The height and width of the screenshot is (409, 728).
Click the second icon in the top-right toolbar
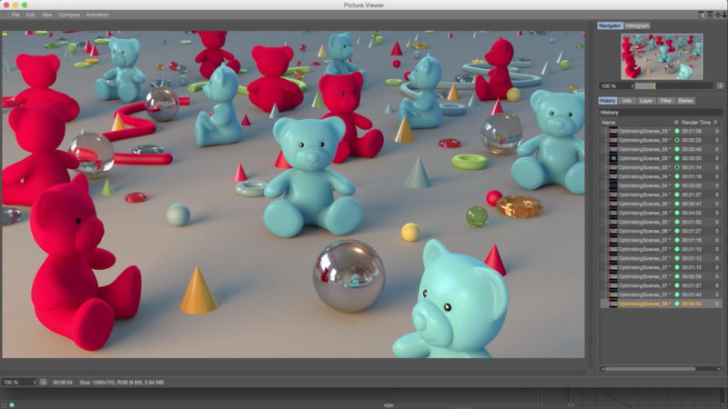tap(709, 15)
